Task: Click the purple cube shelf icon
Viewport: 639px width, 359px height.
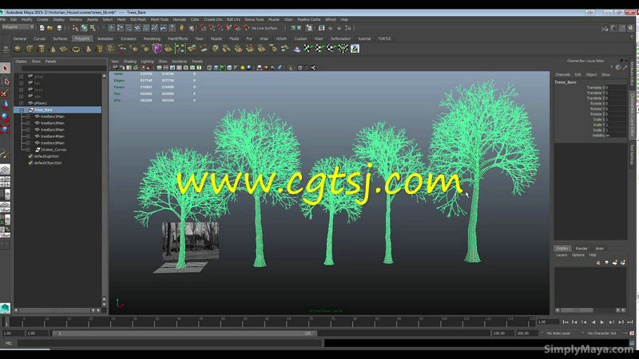Action: [157, 49]
